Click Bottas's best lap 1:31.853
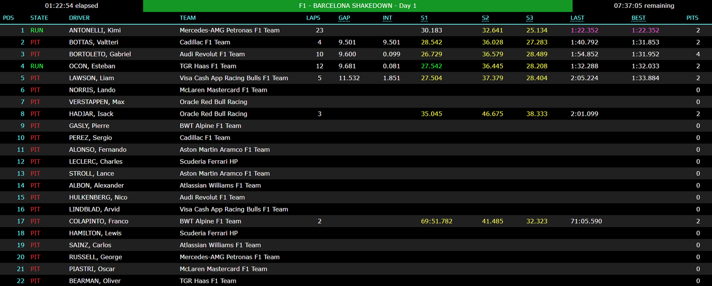 645,42
